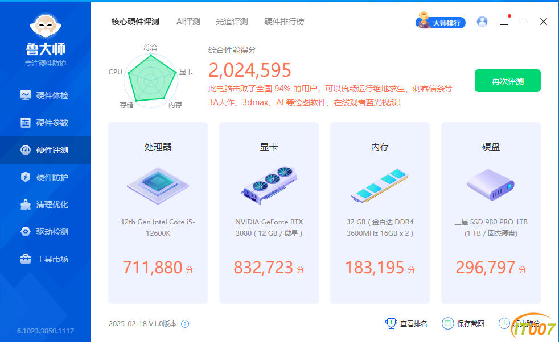The image size is (559, 342).
Task: Open the hamburger main menu icon
Action: pos(504,22)
